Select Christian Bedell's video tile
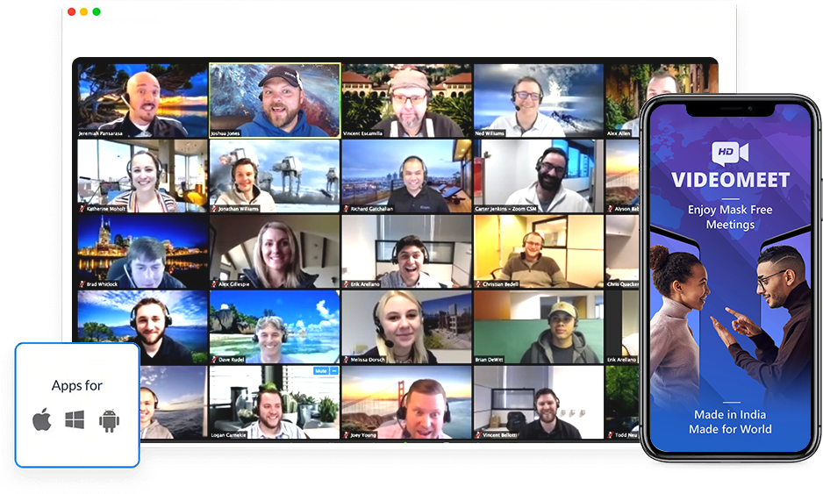823x494 pixels. point(539,252)
